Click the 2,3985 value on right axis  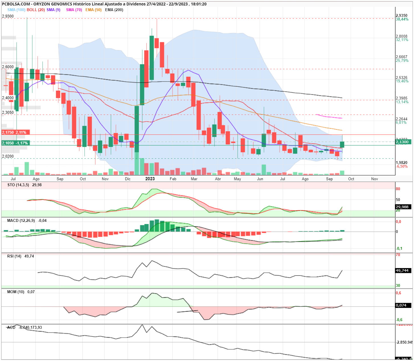pyautogui.click(x=401, y=98)
